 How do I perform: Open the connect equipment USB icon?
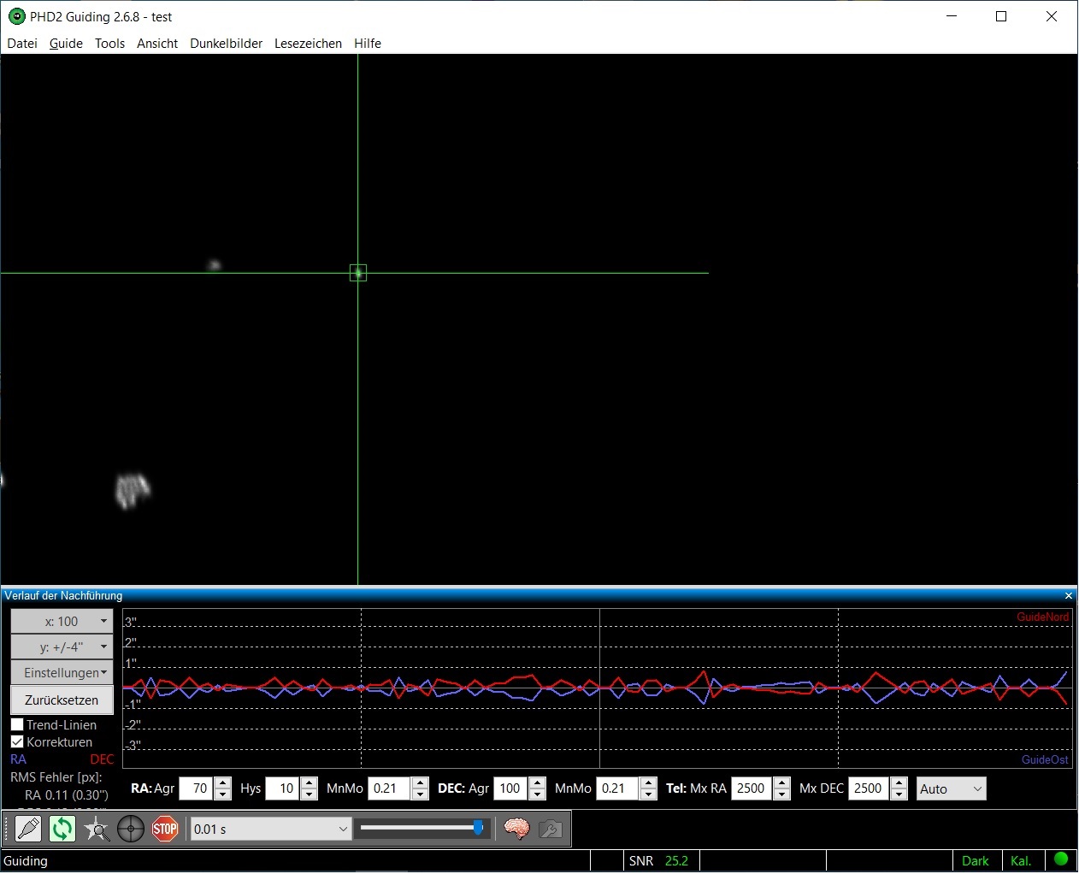[28, 829]
